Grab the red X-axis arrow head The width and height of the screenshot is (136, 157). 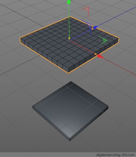100,56
